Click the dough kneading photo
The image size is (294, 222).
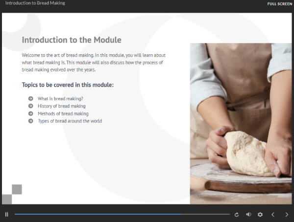point(241,124)
